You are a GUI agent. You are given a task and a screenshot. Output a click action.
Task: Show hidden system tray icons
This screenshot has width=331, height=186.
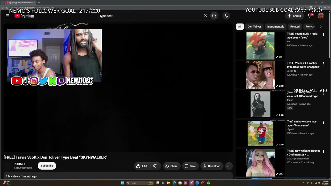pos(304,183)
